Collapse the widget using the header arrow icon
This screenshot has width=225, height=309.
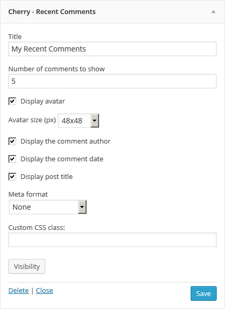pyautogui.click(x=214, y=12)
